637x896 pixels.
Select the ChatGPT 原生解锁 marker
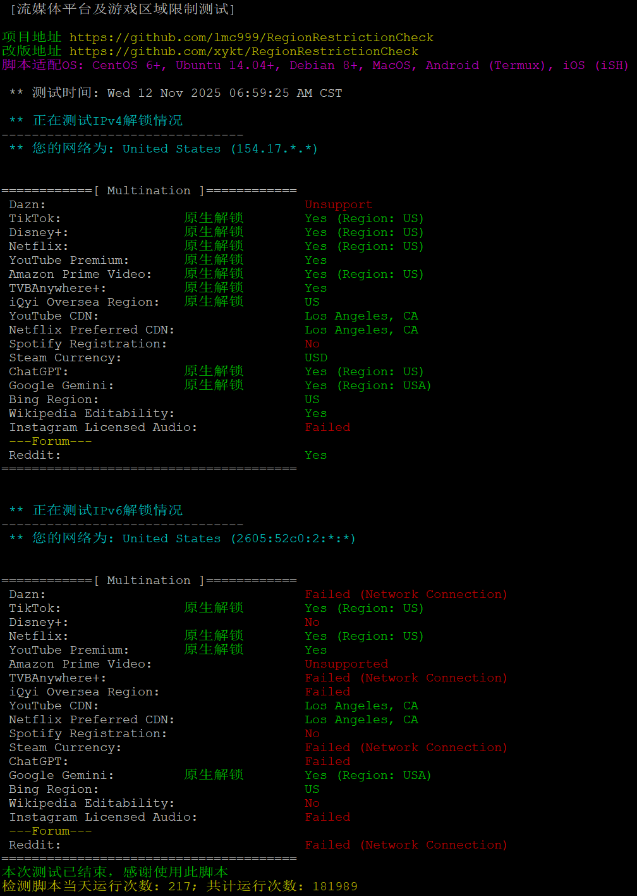(x=214, y=371)
